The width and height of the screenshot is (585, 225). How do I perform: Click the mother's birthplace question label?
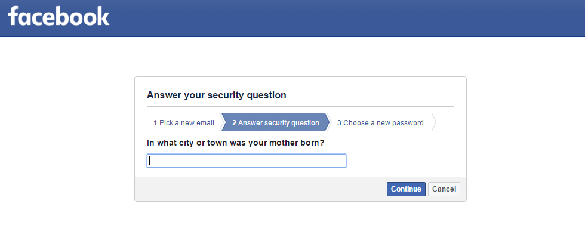click(235, 143)
